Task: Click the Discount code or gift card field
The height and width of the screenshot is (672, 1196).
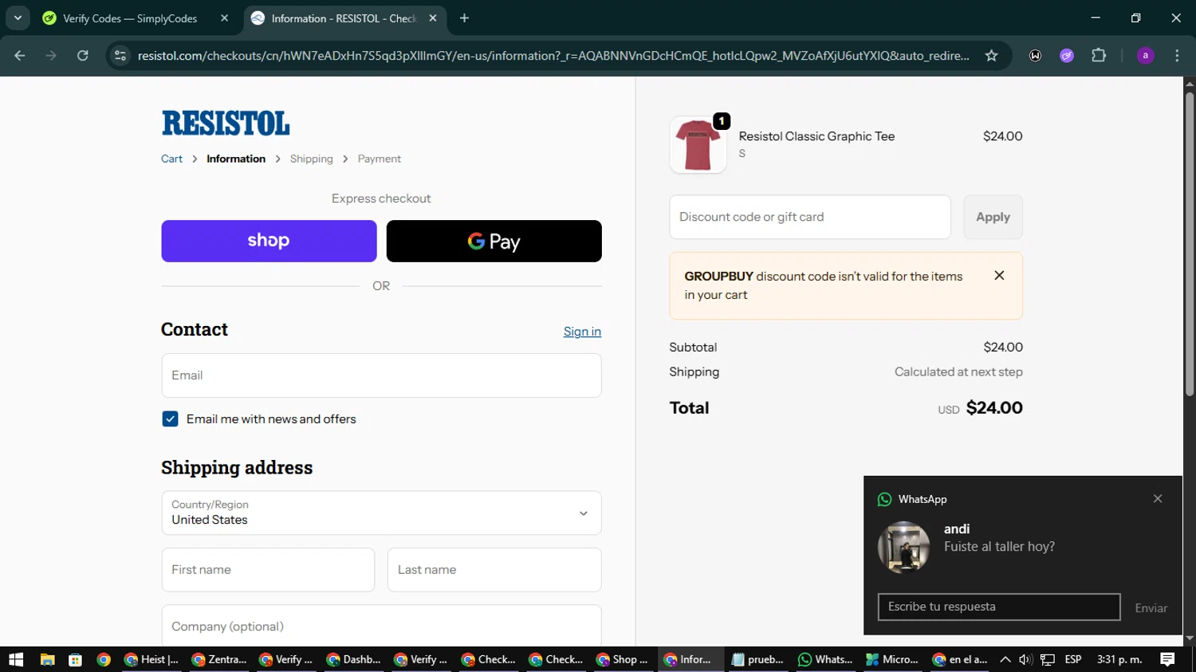Action: (810, 217)
